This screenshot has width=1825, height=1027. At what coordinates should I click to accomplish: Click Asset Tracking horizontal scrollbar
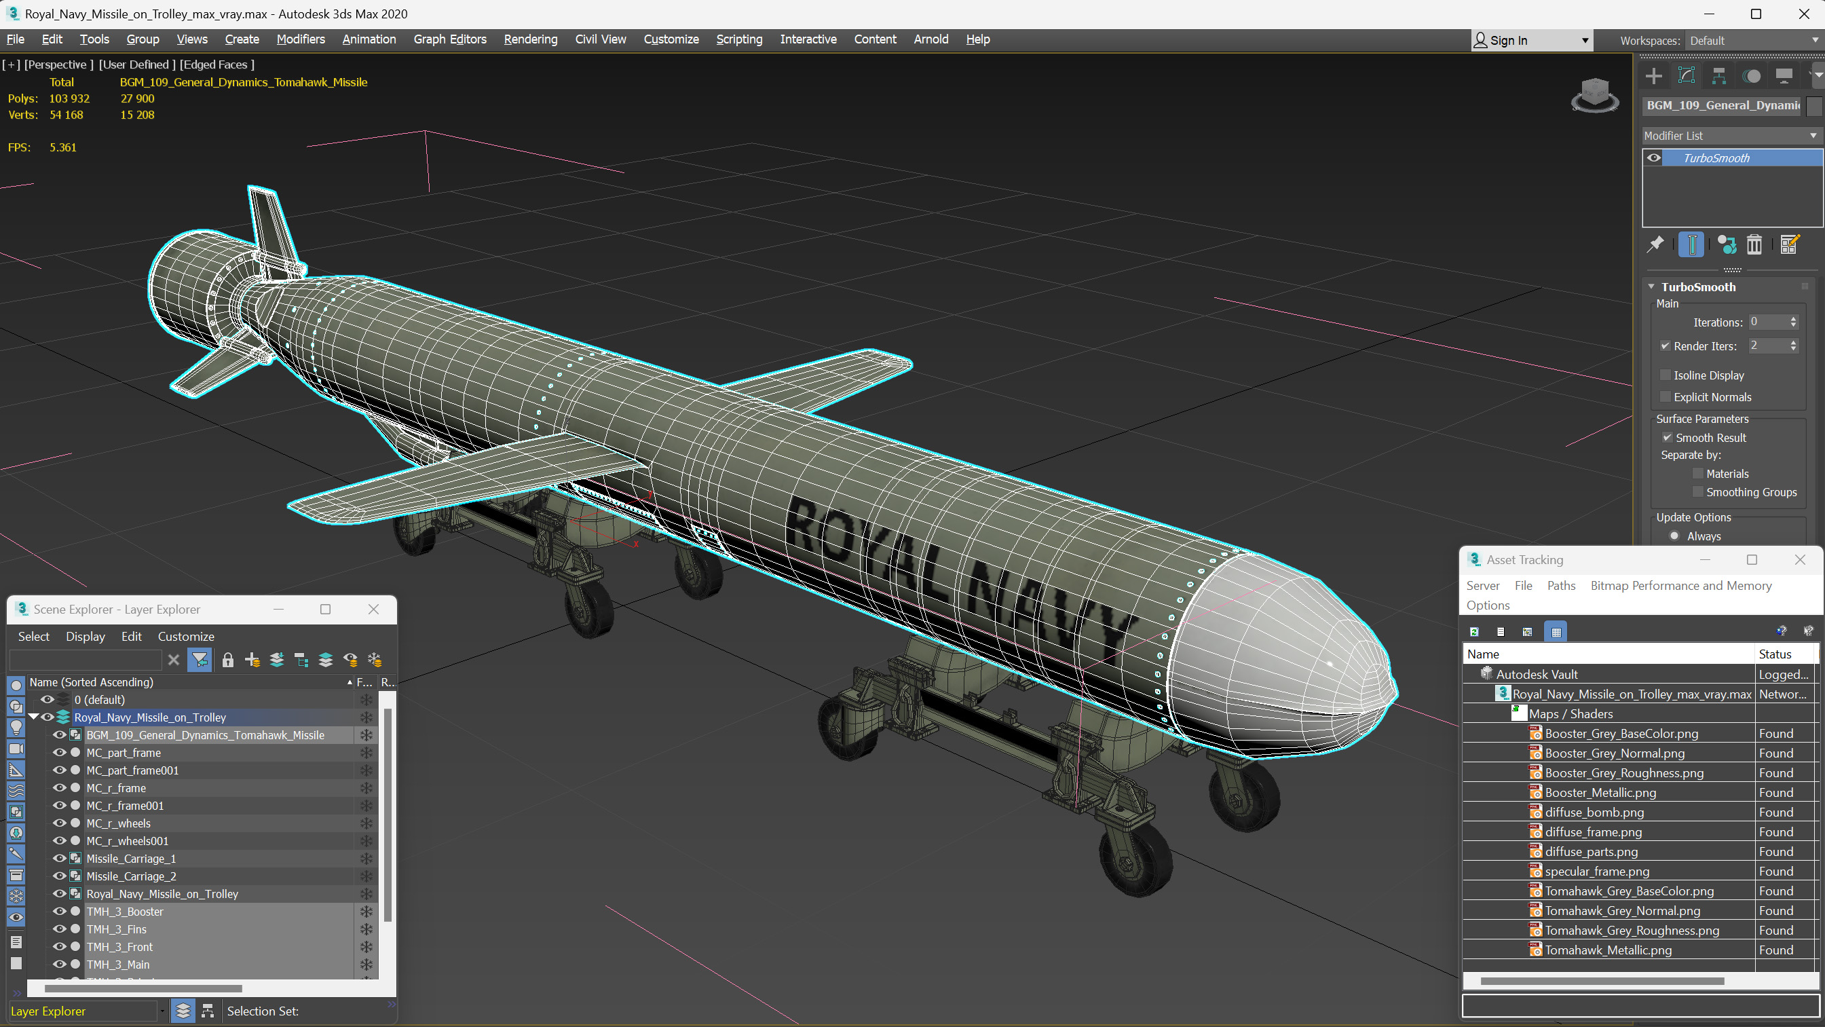pos(1601,981)
